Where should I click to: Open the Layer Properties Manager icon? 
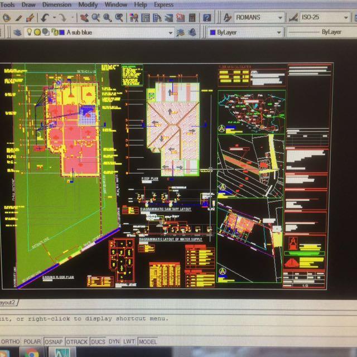point(17,32)
